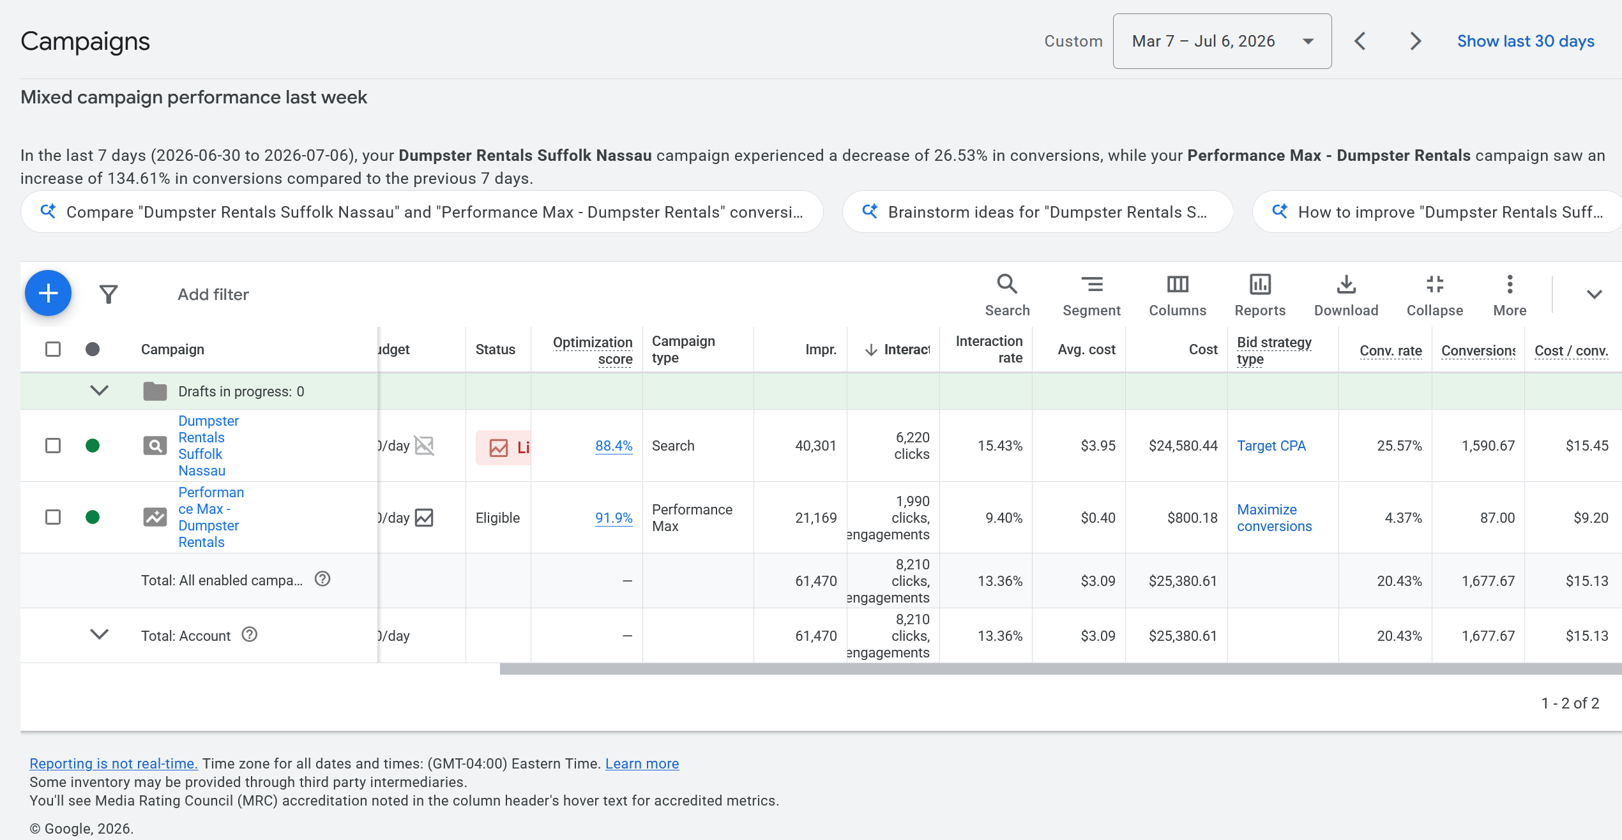The height and width of the screenshot is (840, 1622).
Task: Click Show last 30 days link
Action: (x=1526, y=41)
